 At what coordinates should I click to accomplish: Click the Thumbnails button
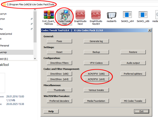click(x=59, y=90)
